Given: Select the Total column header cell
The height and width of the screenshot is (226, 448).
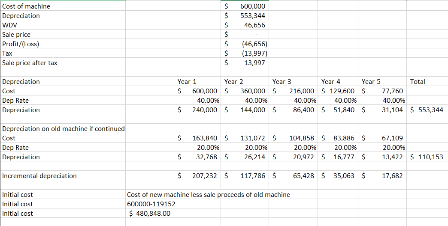Looking at the screenshot, I should tap(418, 82).
